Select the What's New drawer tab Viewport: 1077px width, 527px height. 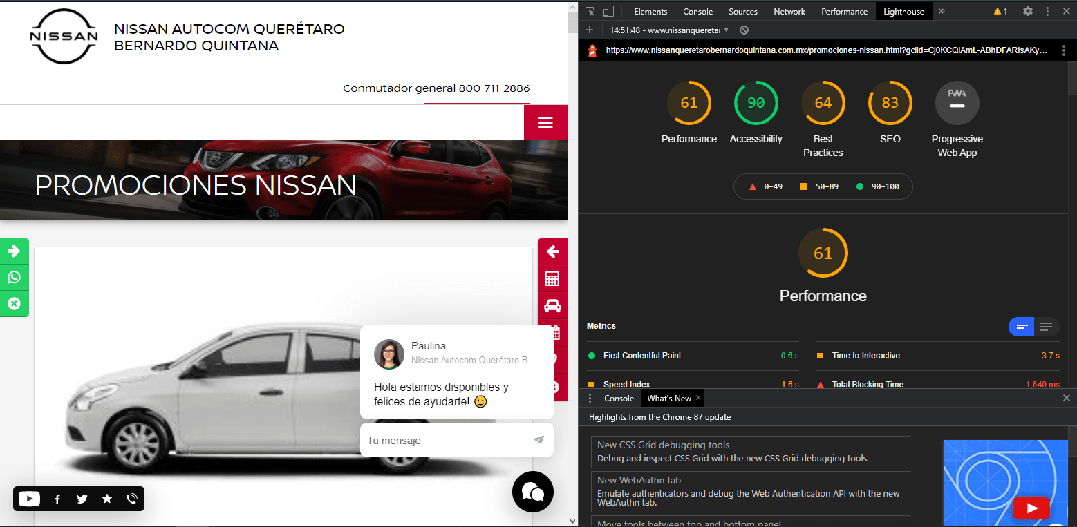click(x=668, y=399)
